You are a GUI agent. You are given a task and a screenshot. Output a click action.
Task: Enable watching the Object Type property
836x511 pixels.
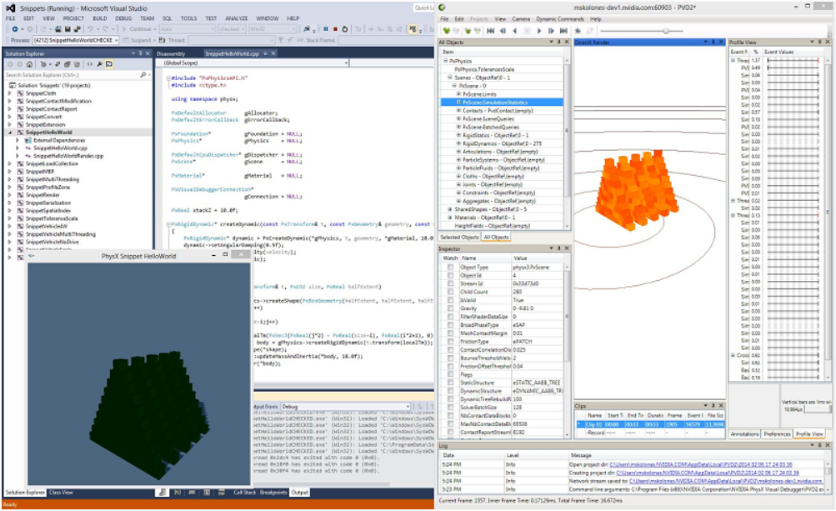[450, 267]
